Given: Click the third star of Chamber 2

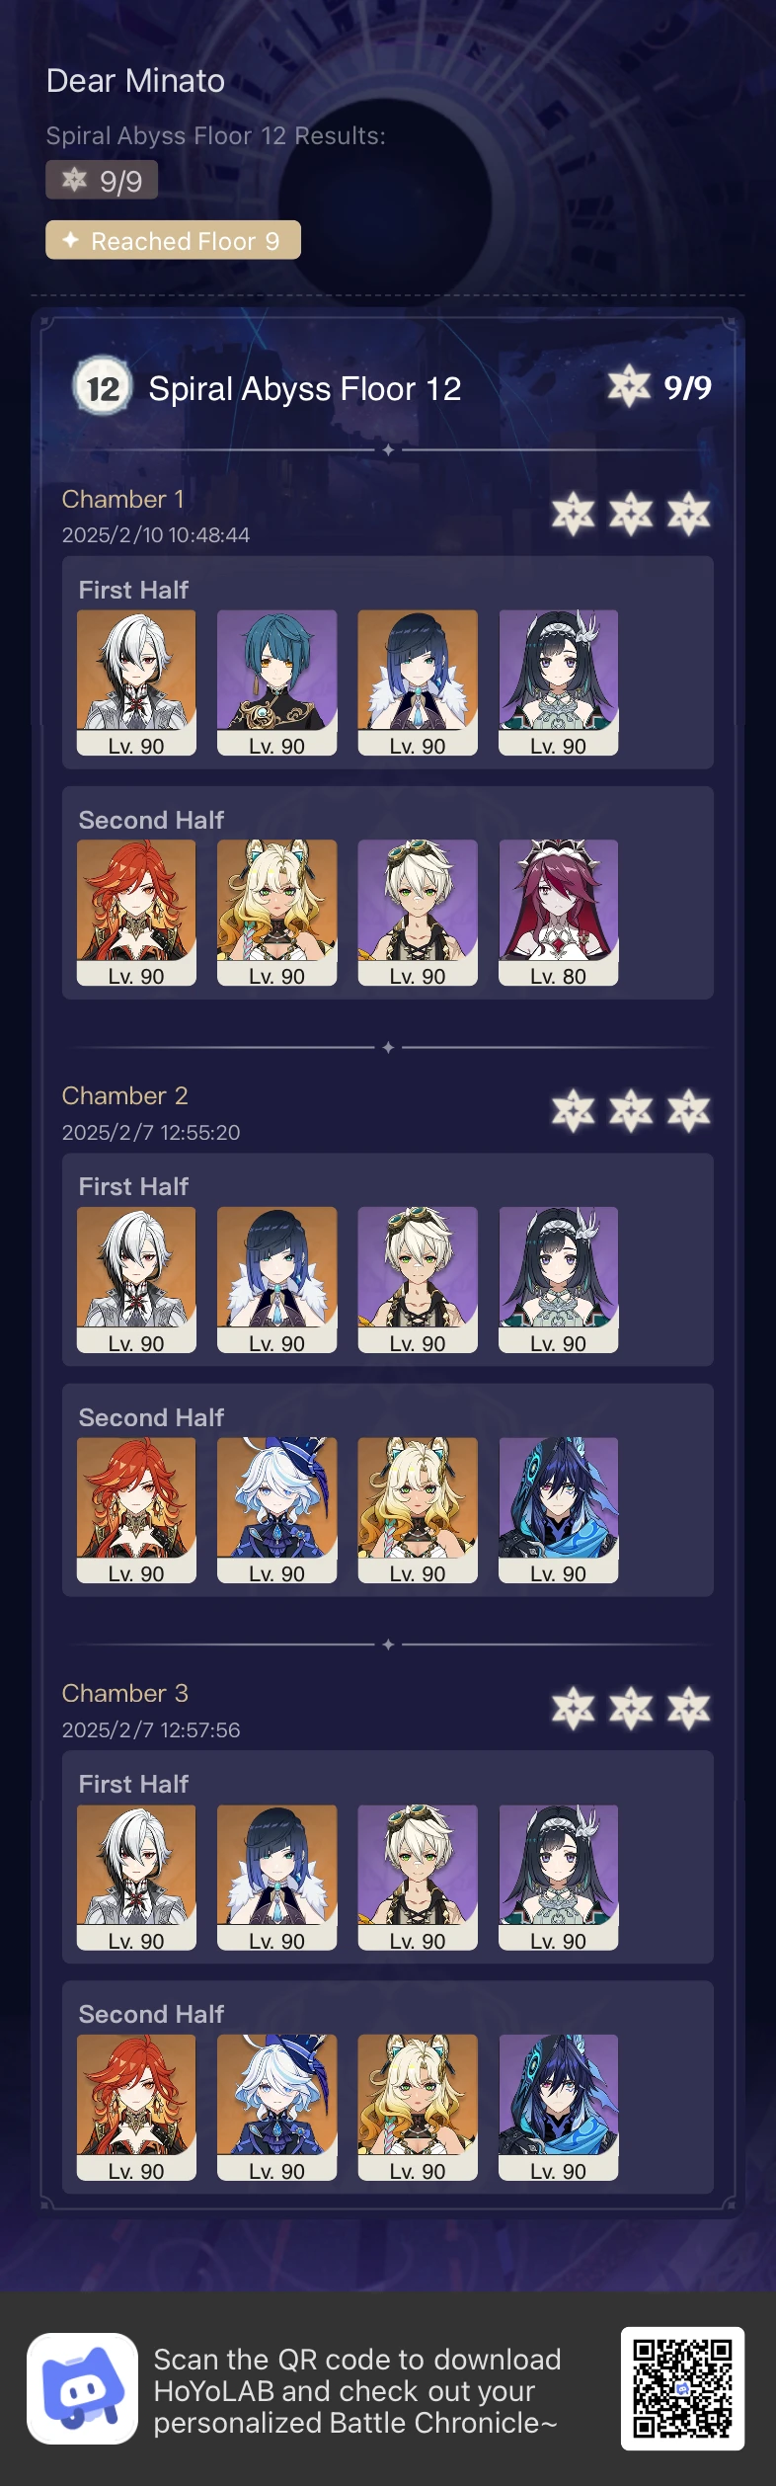Looking at the screenshot, I should click(x=688, y=1111).
